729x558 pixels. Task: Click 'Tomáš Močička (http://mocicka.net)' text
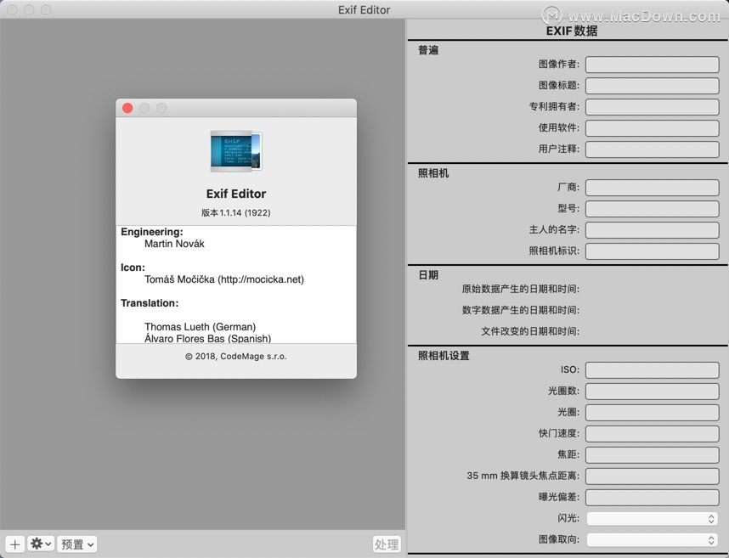pyautogui.click(x=224, y=279)
